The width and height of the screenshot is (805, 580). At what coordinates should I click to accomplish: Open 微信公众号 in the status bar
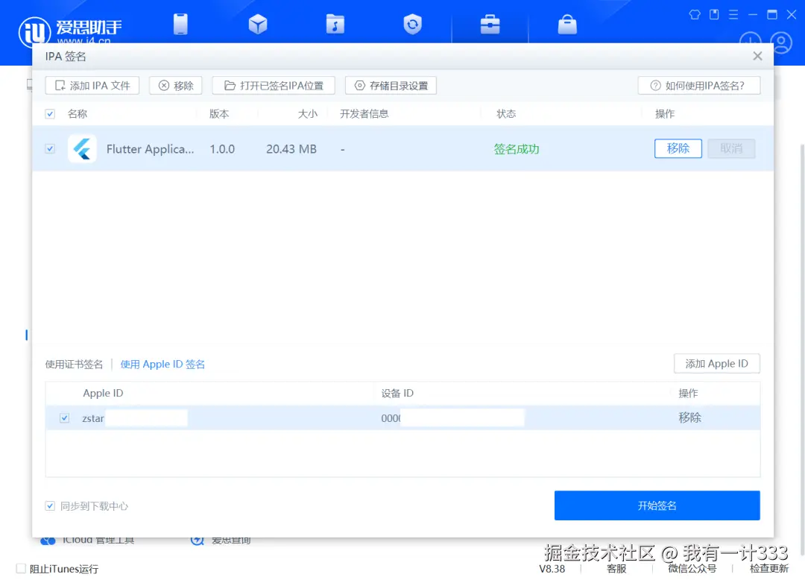[692, 569]
